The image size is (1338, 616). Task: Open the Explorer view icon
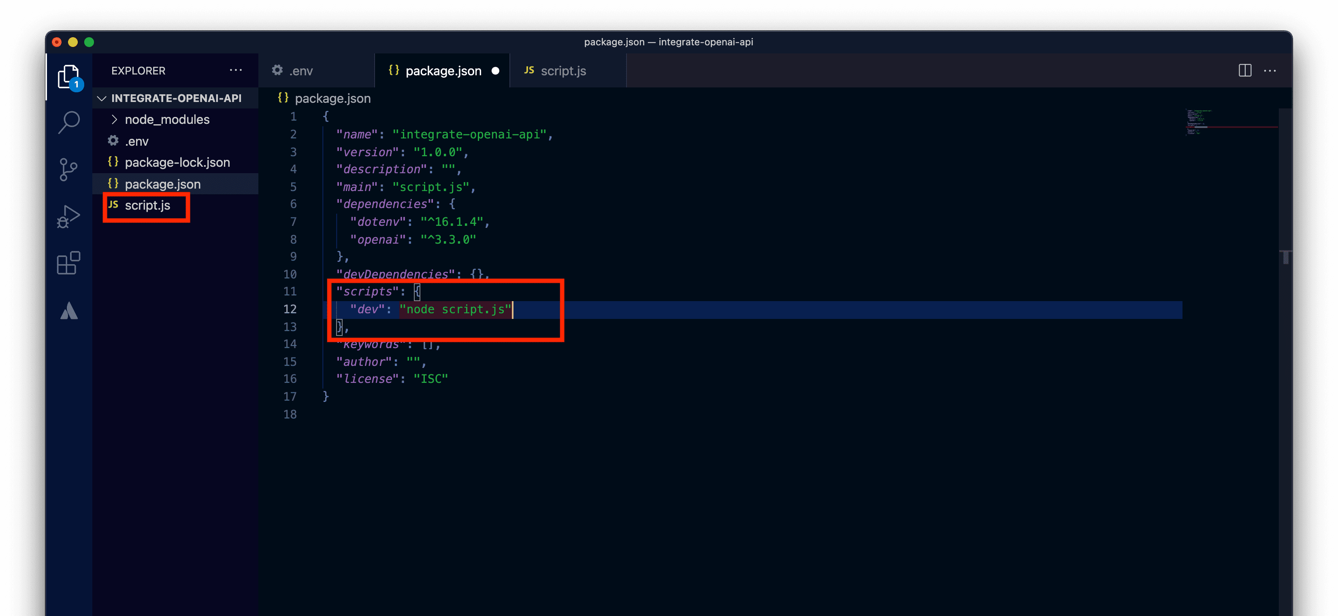(68, 77)
